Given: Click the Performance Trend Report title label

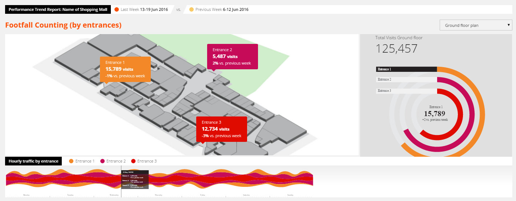Looking at the screenshot, I should pos(58,9).
